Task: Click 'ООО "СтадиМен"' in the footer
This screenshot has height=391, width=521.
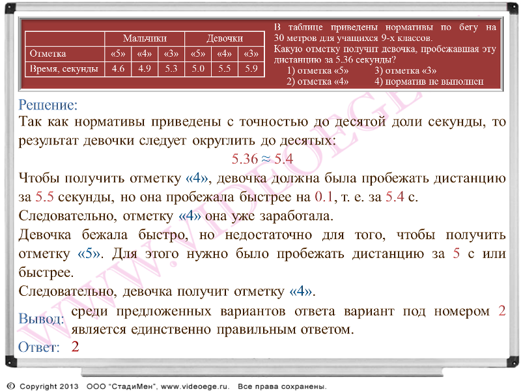Action: click(122, 386)
